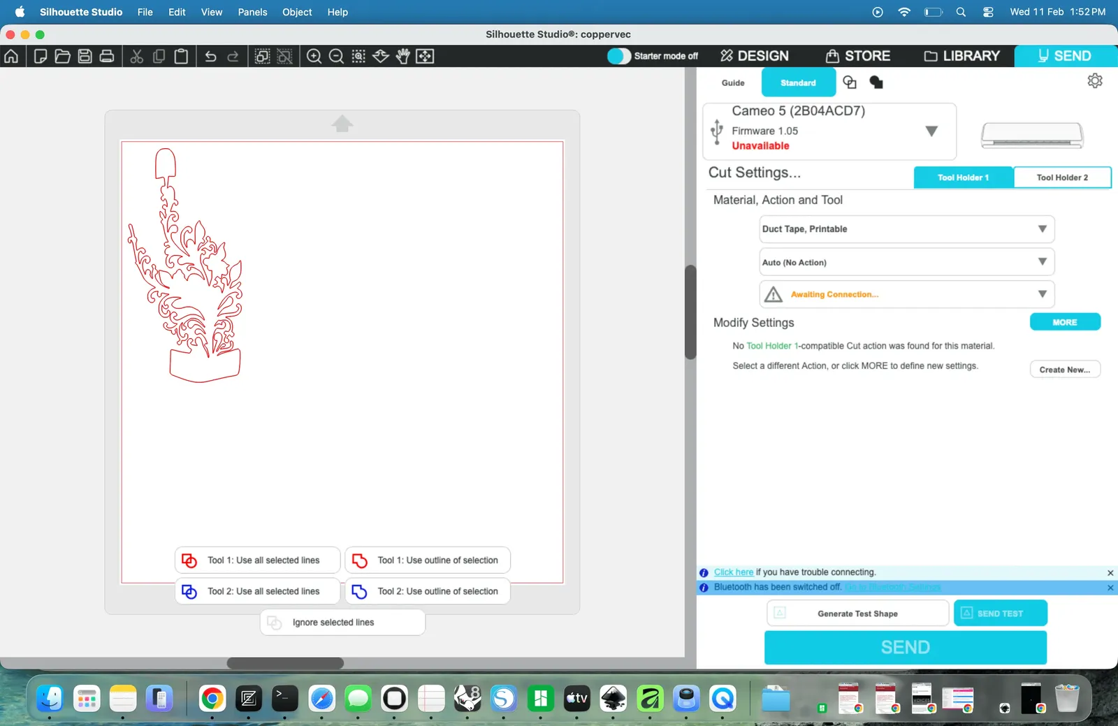Image resolution: width=1118 pixels, height=726 pixels.
Task: Click the vertical canvas scrollbar handle
Action: (x=690, y=312)
